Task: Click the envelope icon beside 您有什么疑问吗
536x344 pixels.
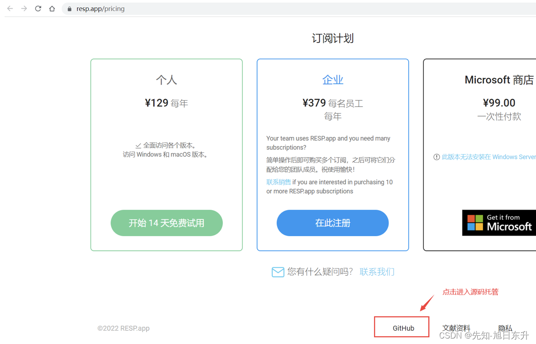Action: tap(278, 272)
